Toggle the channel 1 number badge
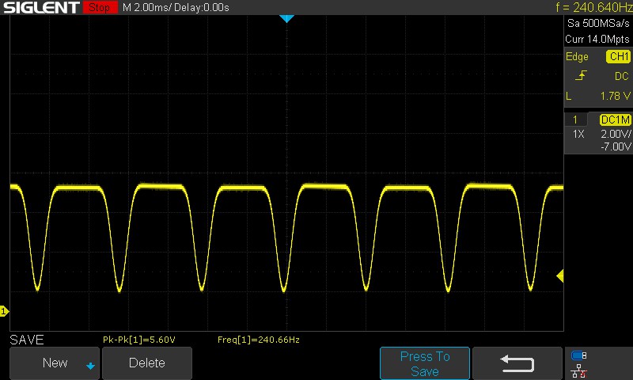Viewport: 633px width, 380px height. (575, 120)
